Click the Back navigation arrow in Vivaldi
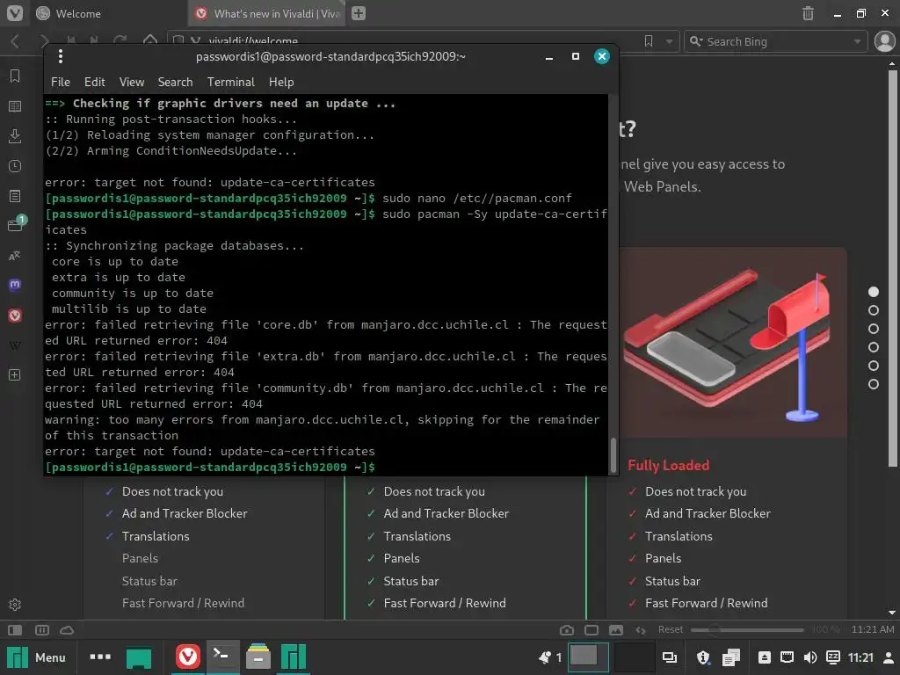This screenshot has width=900, height=675. click(x=16, y=41)
